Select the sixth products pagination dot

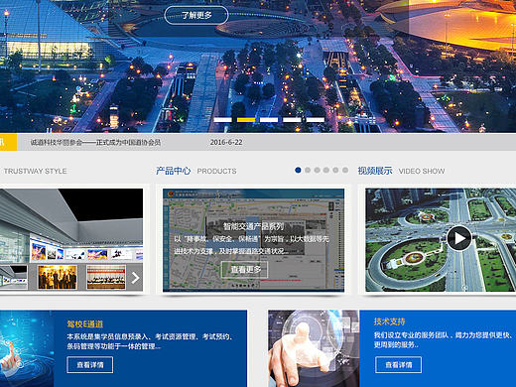(x=345, y=170)
